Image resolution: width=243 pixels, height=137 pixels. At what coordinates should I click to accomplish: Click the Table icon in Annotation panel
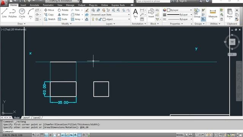point(142,19)
